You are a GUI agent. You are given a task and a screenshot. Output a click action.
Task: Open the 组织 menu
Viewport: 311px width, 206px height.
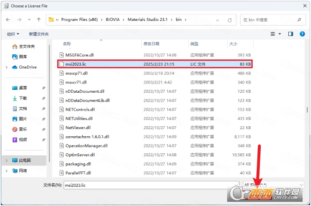click(13, 34)
